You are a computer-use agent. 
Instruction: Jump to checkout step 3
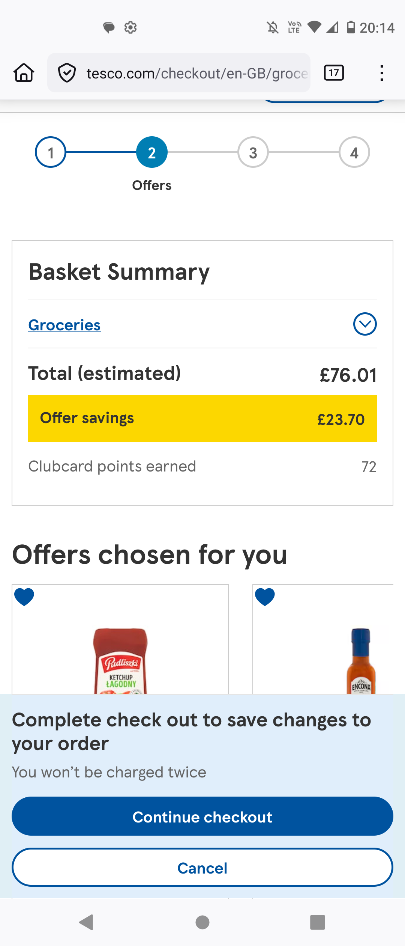(x=253, y=152)
